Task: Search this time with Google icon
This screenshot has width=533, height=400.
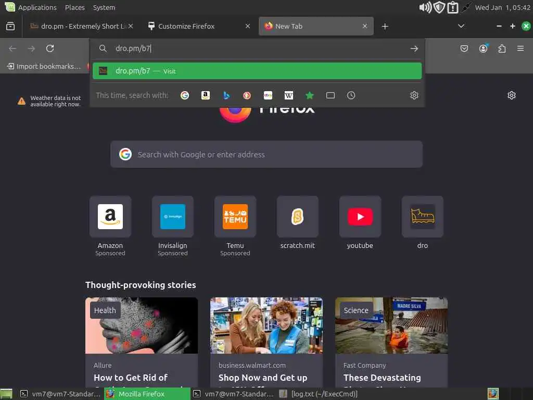Action: (185, 96)
